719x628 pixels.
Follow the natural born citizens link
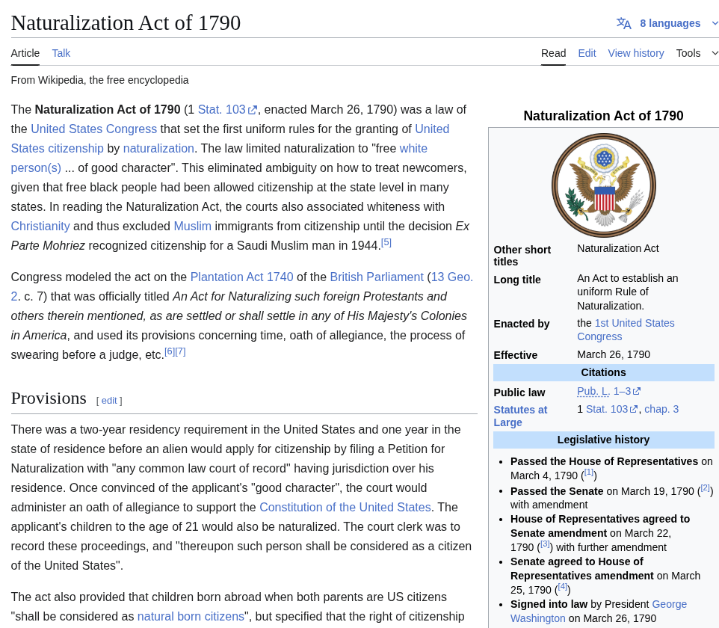191,616
